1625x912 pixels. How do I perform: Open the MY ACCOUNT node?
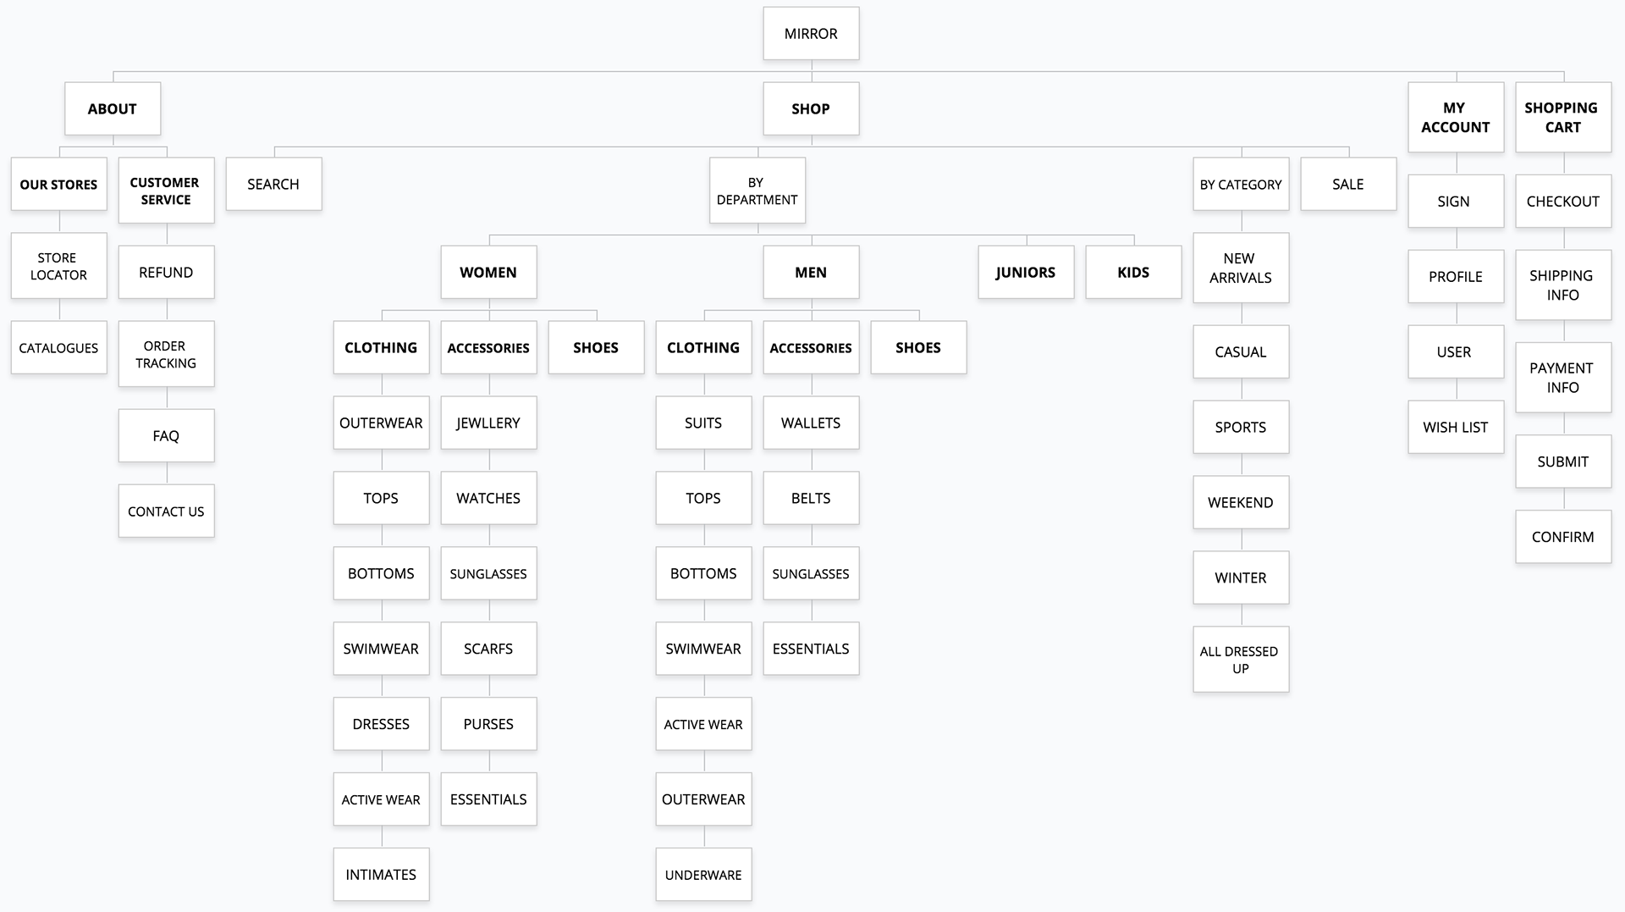point(1456,118)
